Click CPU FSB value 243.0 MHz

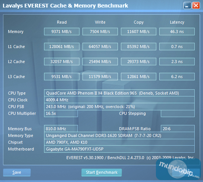pos(119,107)
